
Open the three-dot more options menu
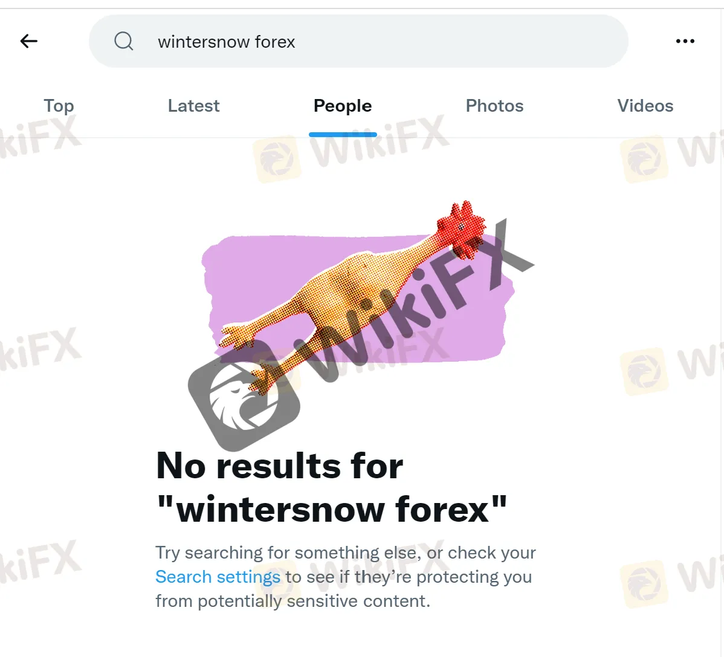685,41
